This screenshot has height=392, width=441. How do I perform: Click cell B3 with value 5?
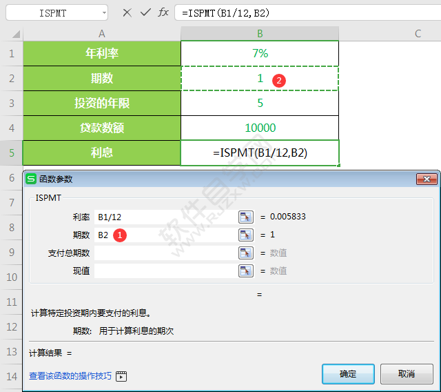click(x=260, y=103)
